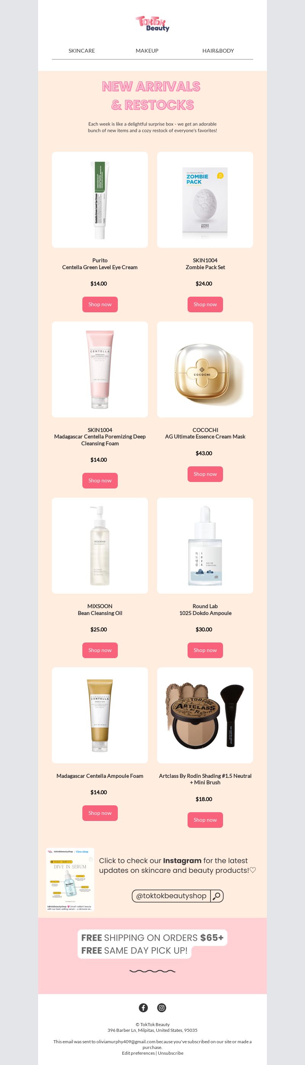Click the Zombie Pack product image
Image resolution: width=305 pixels, height=1065 pixels.
[x=205, y=200]
